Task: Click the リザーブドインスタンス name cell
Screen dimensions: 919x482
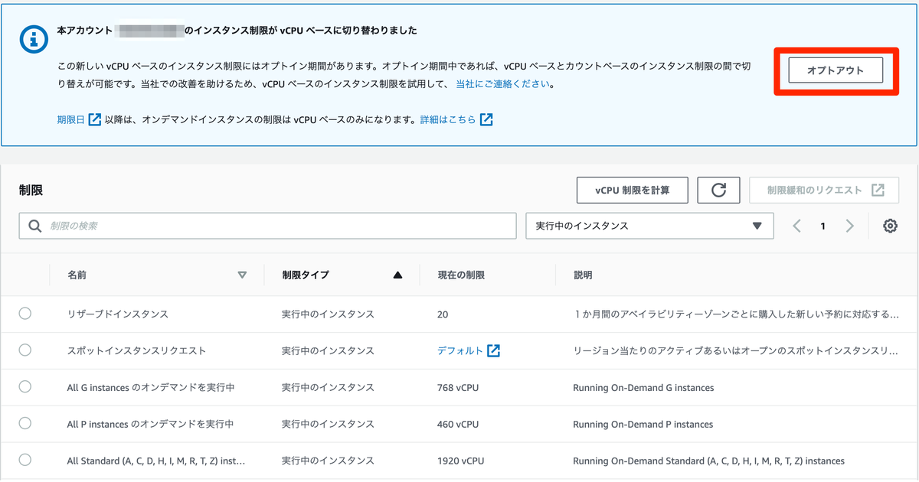Action: coord(117,314)
